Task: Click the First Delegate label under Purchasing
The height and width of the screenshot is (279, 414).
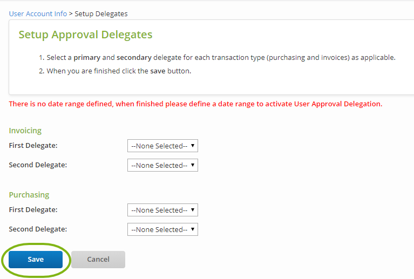Action: click(33, 210)
